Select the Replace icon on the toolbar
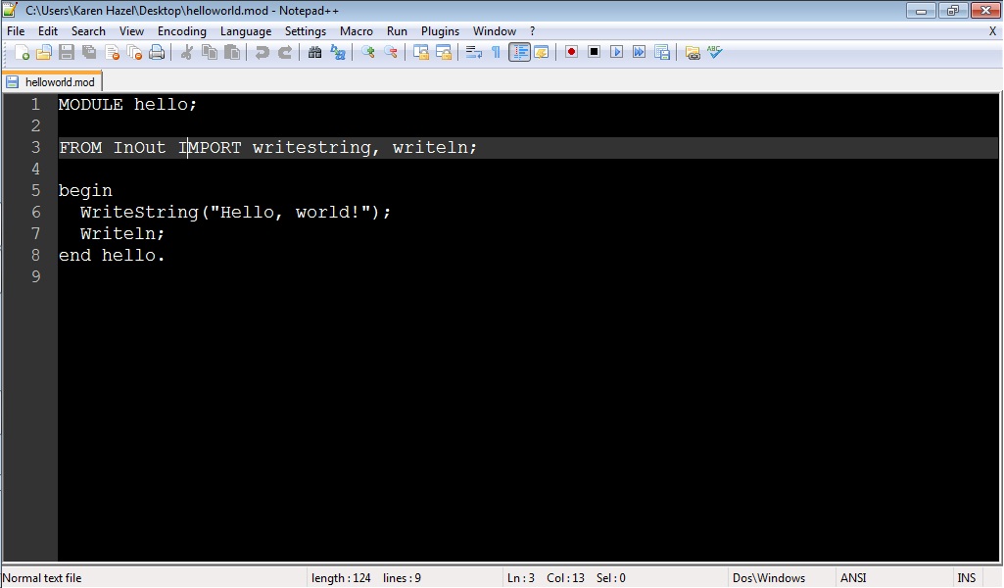Image resolution: width=1004 pixels, height=588 pixels. point(337,52)
